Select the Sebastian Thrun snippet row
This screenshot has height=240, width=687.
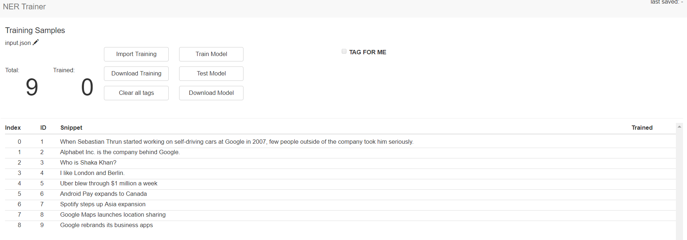340,142
